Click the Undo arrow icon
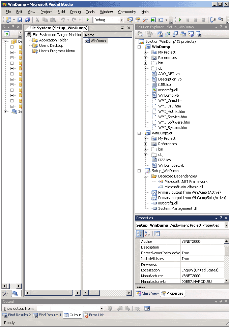This screenshot has height=327, width=229. (63, 20)
